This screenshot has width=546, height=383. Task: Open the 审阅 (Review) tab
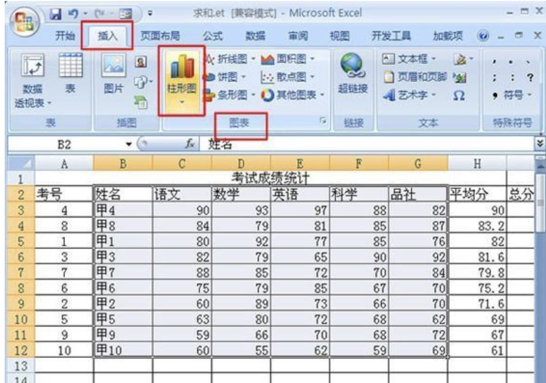click(298, 36)
